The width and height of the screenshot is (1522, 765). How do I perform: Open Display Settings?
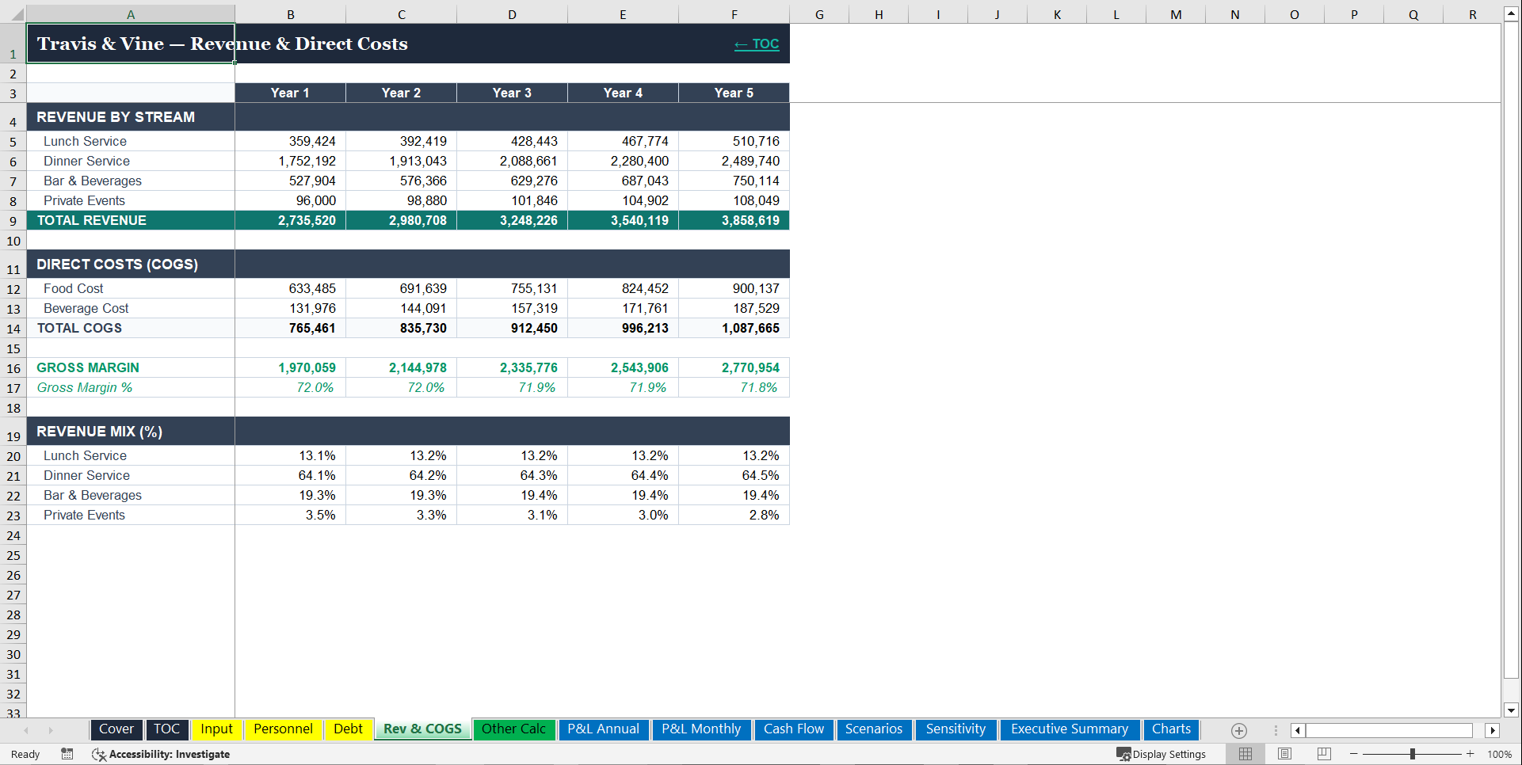click(x=1162, y=754)
